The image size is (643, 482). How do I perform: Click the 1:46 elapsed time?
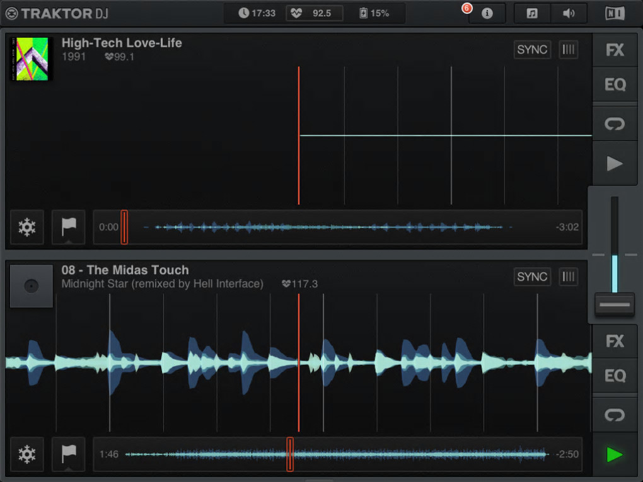[x=108, y=454]
